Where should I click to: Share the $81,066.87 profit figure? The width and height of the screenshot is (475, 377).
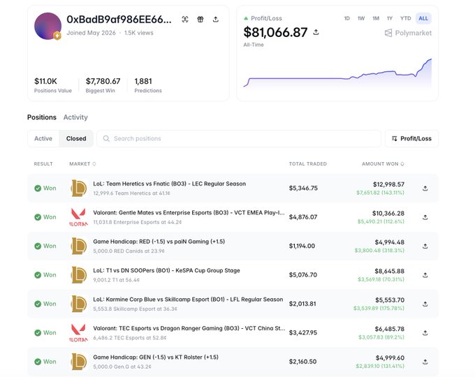point(316,32)
